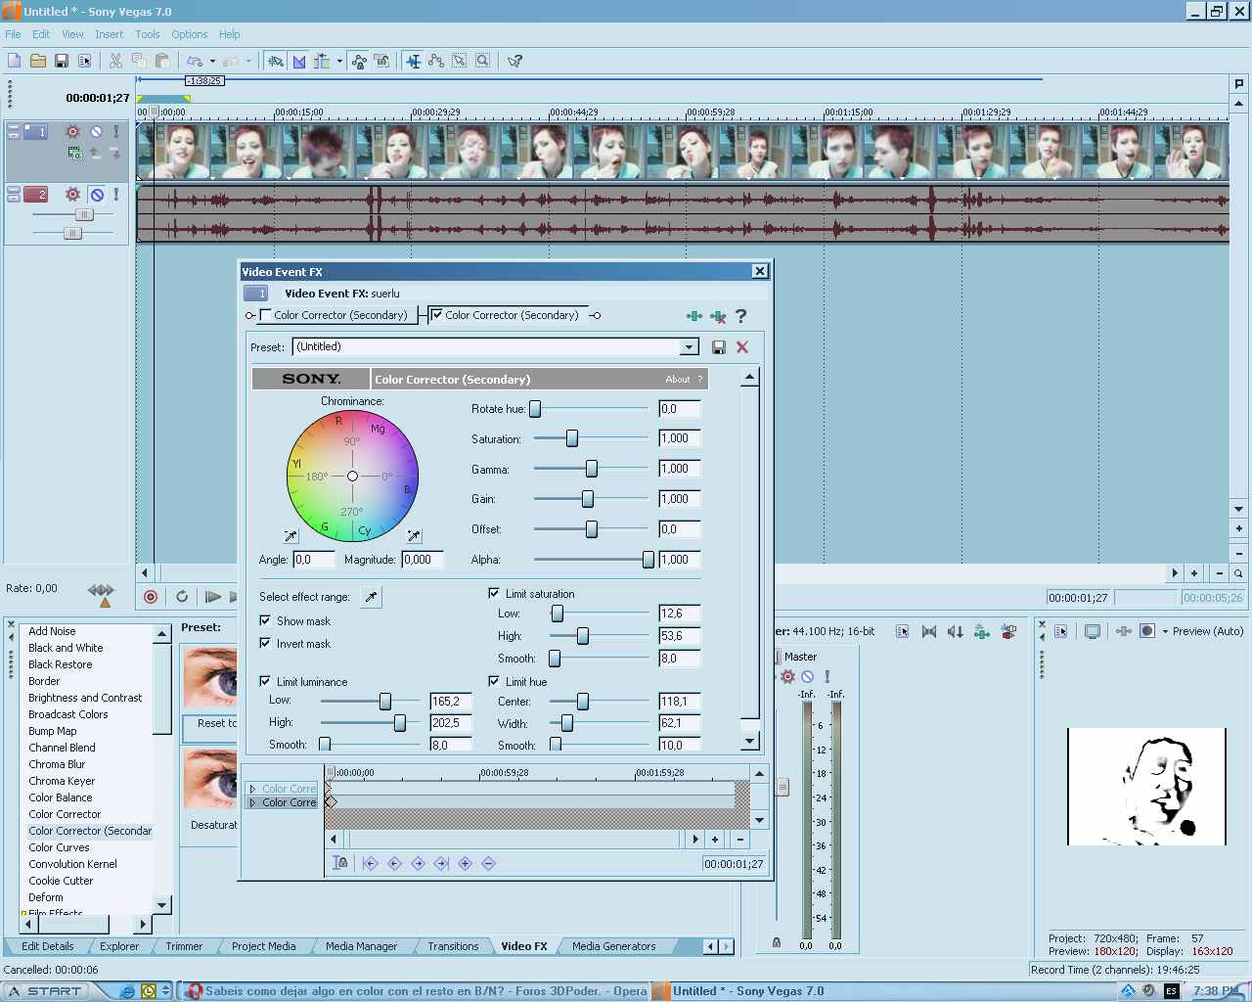Screen dimensions: 1252x1002
Task: Expand the first Color Corre keyframe row
Action: (252, 789)
